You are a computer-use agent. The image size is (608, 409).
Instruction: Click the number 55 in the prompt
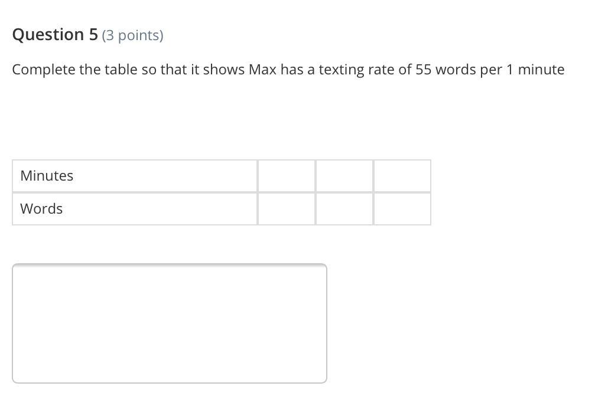tap(423, 70)
